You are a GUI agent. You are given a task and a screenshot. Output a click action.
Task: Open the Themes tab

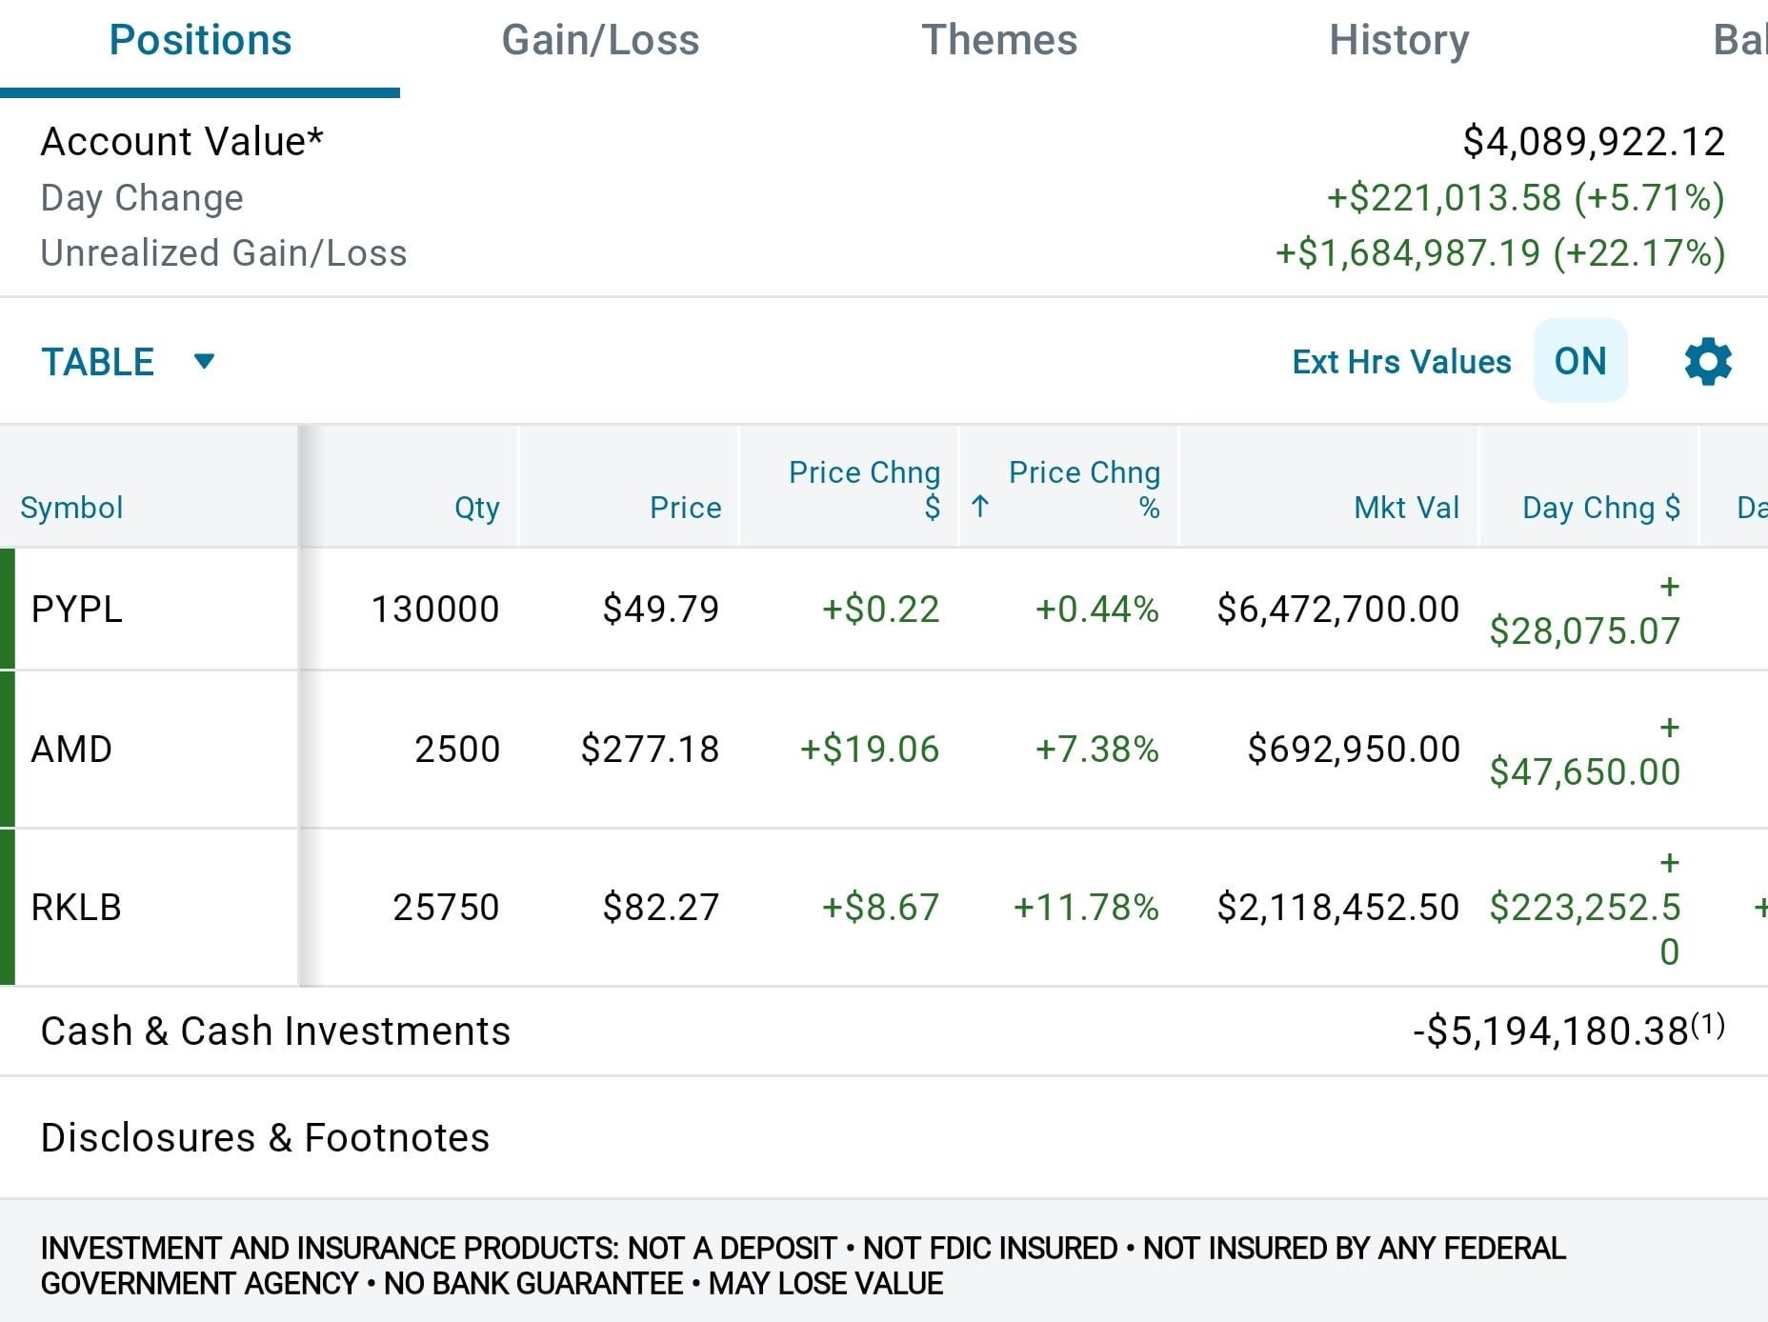(x=999, y=41)
